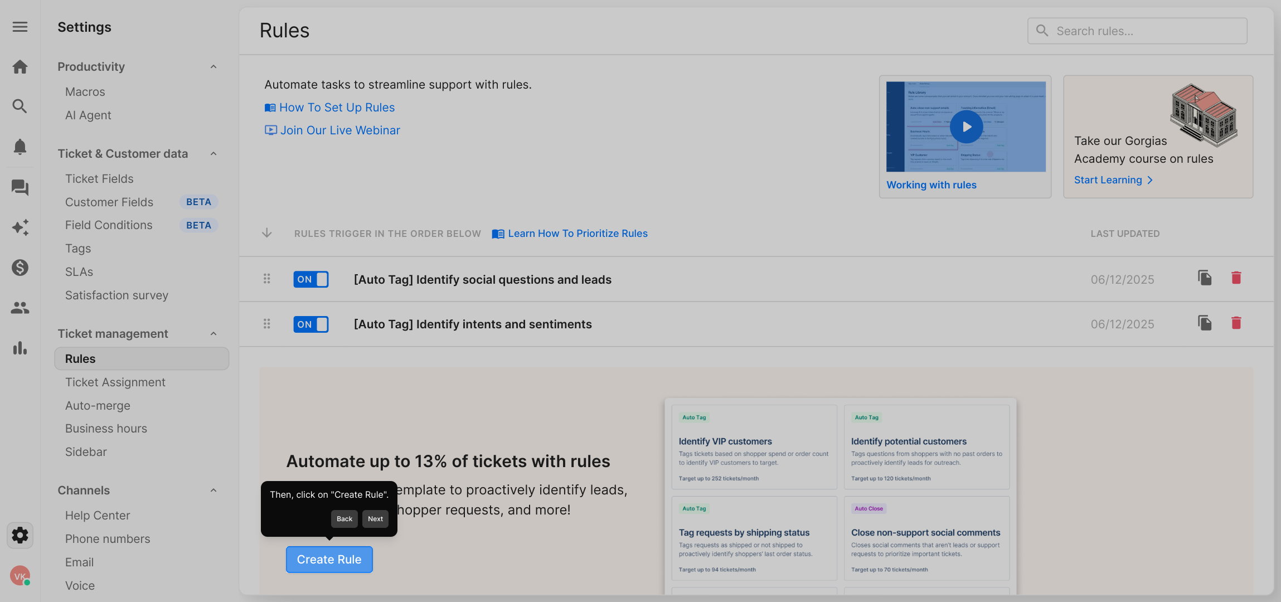Open the dollar revenue icon

point(20,268)
